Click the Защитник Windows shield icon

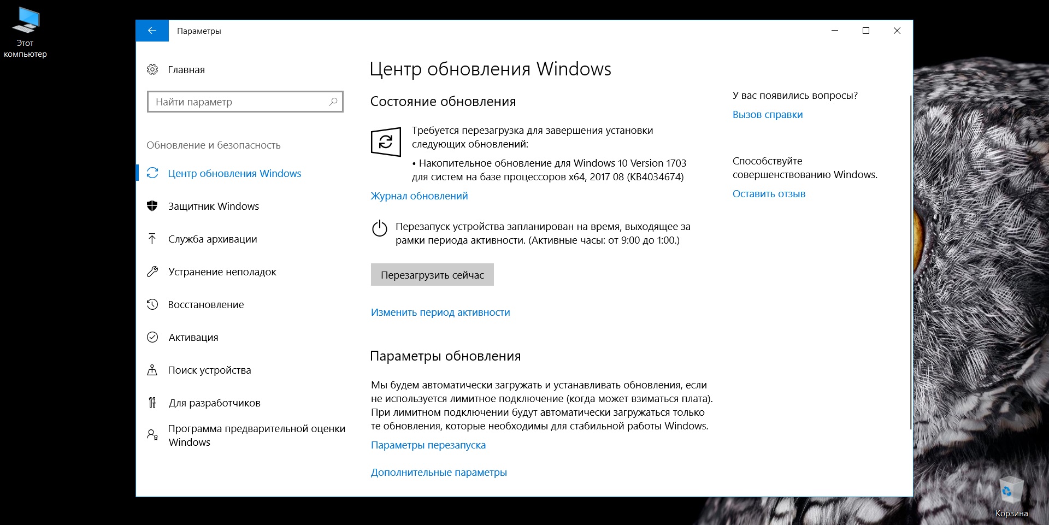point(152,206)
